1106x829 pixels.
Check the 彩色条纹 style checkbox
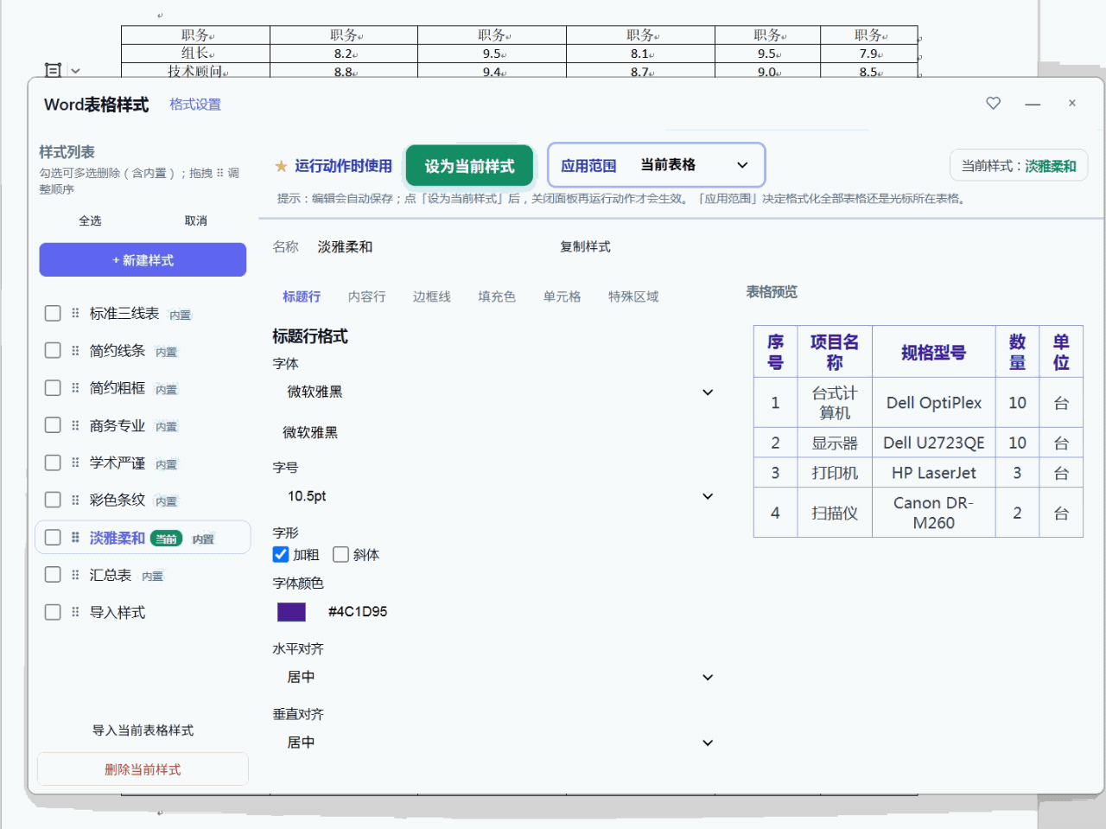[53, 500]
